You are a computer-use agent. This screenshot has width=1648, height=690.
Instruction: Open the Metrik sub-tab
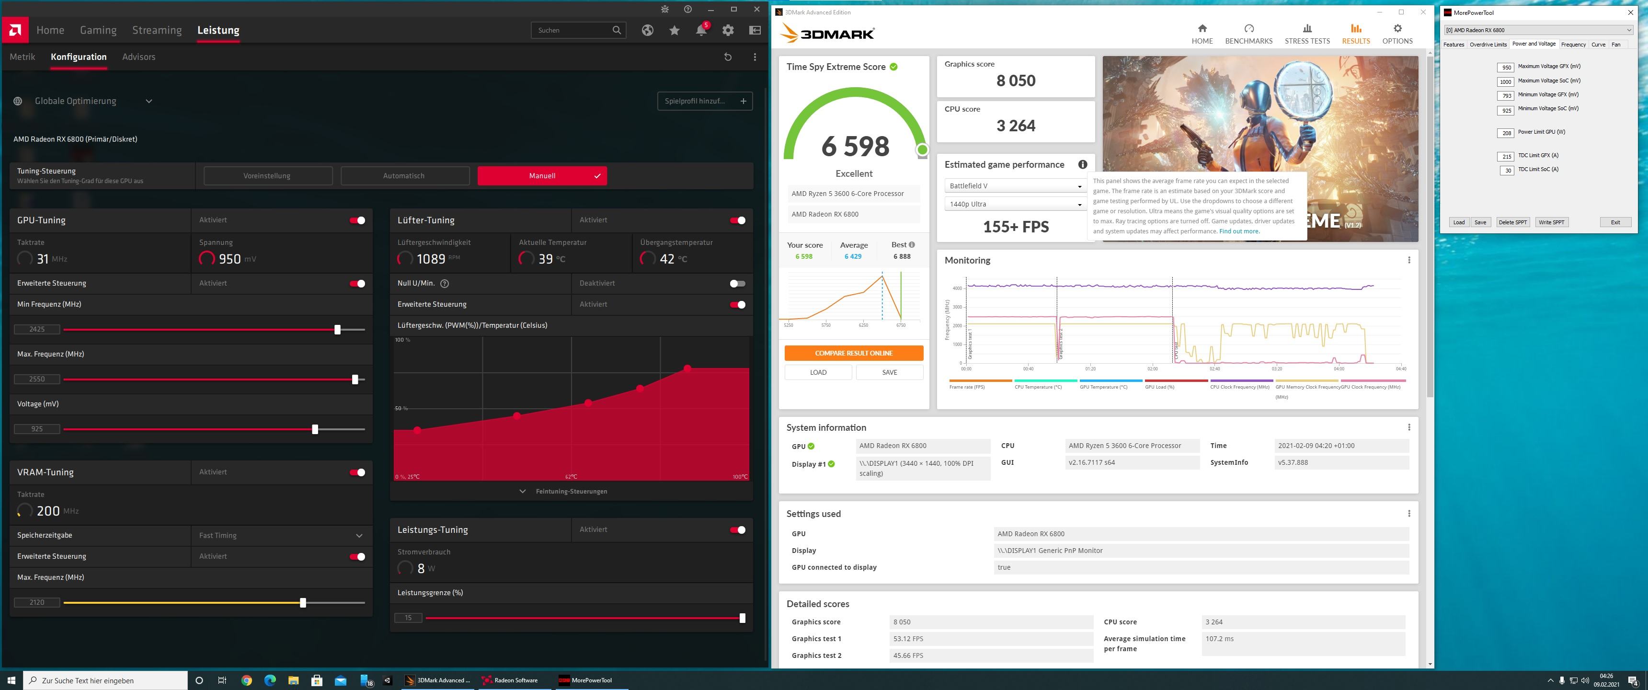[x=23, y=57]
